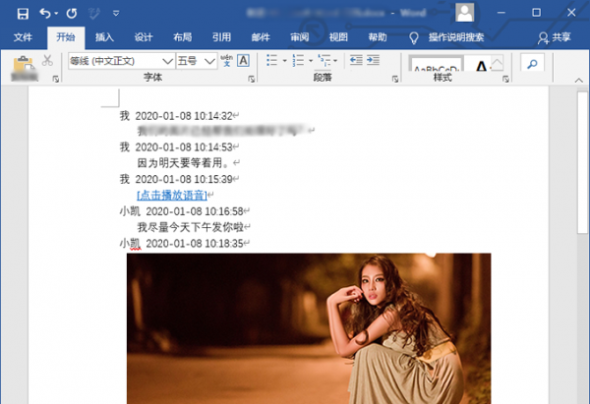Switch to the 引用 tab
This screenshot has width=590, height=404.
click(221, 37)
